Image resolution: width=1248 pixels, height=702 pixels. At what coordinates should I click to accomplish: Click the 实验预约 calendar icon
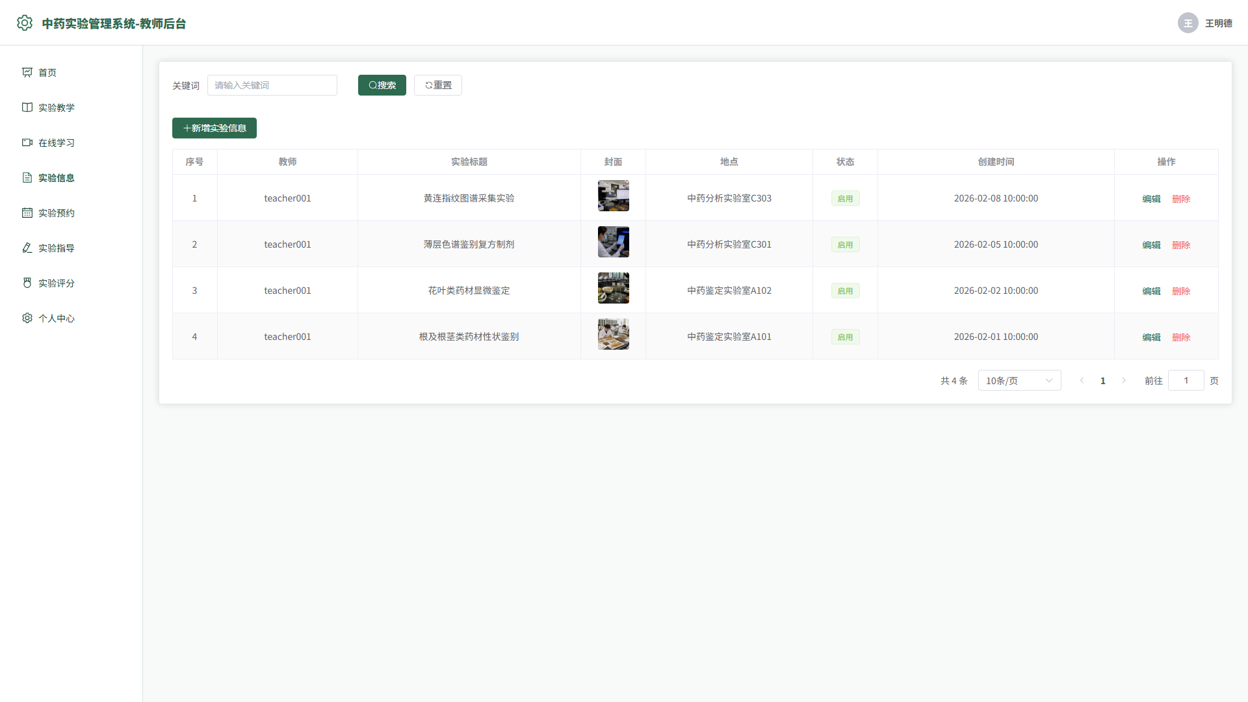coord(27,213)
